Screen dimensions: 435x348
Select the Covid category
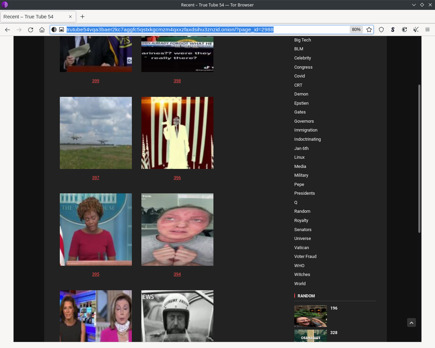coord(299,76)
